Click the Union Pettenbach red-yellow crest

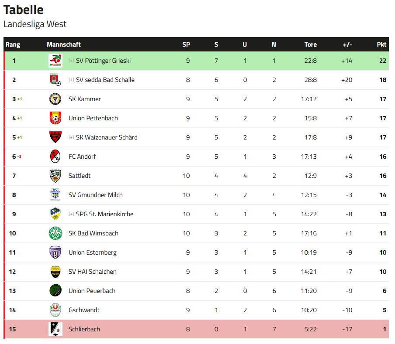click(x=55, y=118)
